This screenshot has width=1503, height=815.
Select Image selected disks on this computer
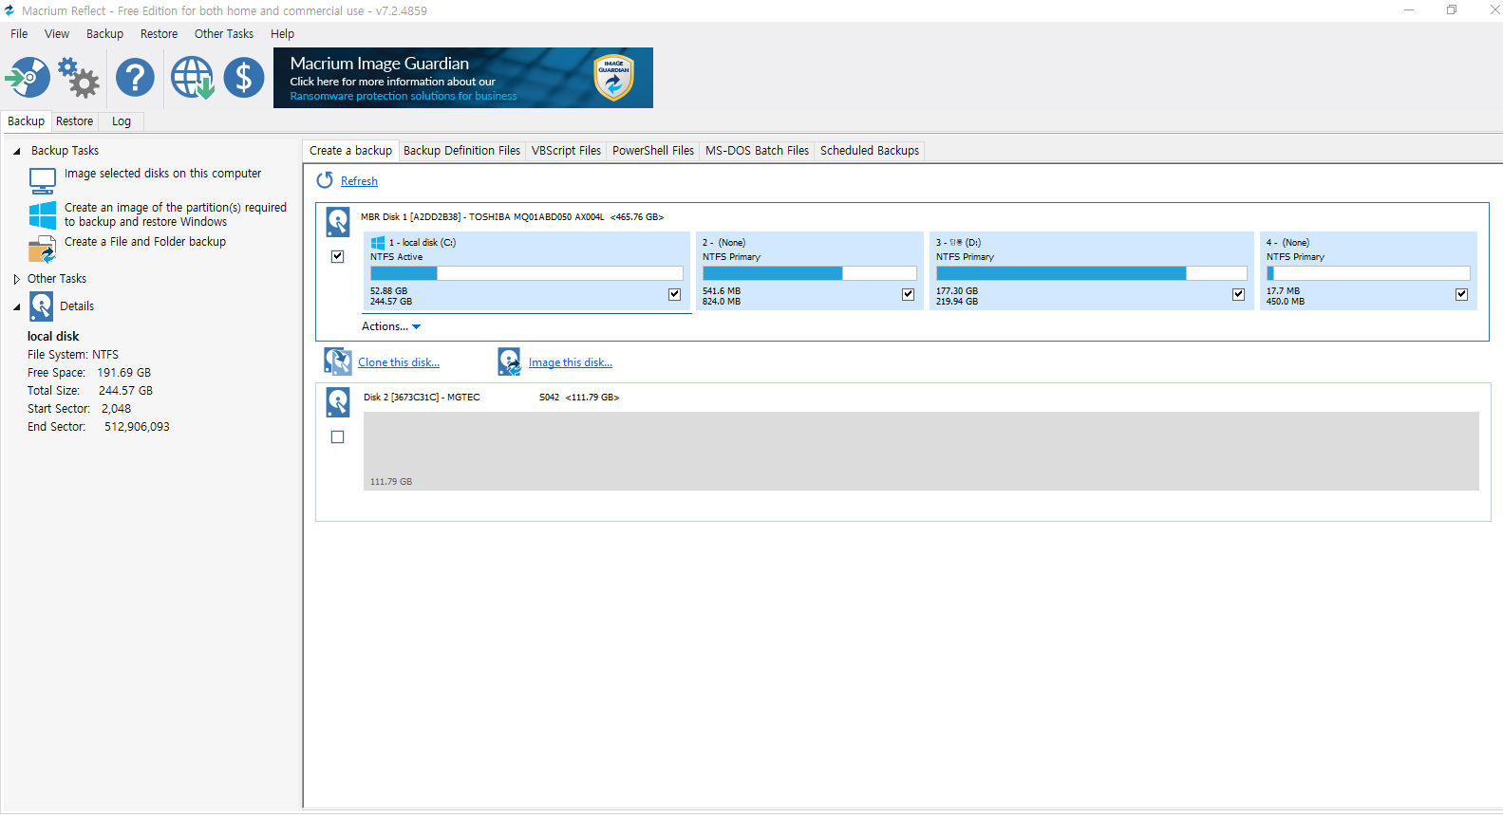162,174
